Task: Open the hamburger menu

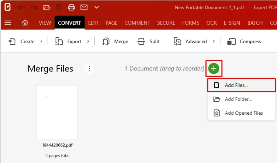Action: click(8, 23)
